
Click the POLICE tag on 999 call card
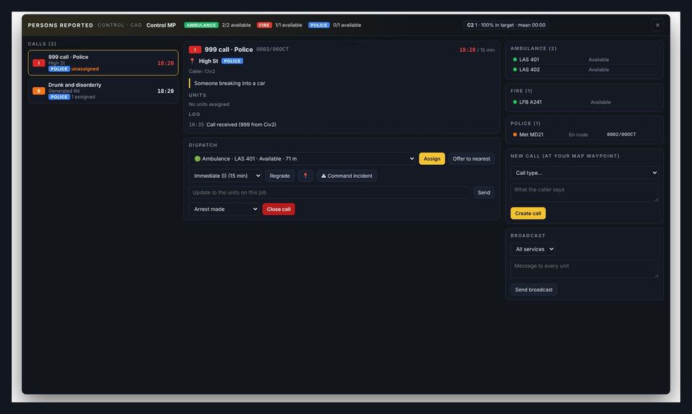tap(59, 69)
